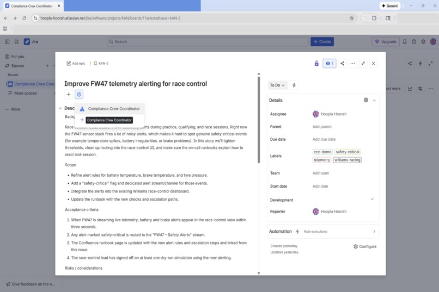Go back with the browser back arrow
The image size is (439, 292).
coord(6,18)
